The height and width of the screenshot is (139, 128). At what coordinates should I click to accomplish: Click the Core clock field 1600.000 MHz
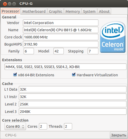pyautogui.click(x=61, y=37)
